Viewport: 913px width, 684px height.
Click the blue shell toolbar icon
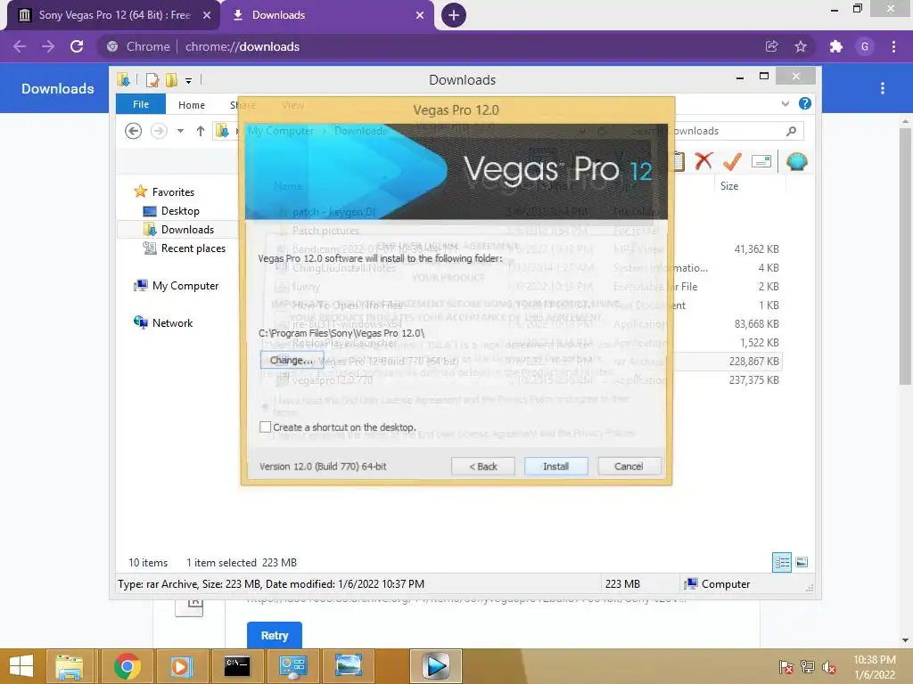(796, 161)
